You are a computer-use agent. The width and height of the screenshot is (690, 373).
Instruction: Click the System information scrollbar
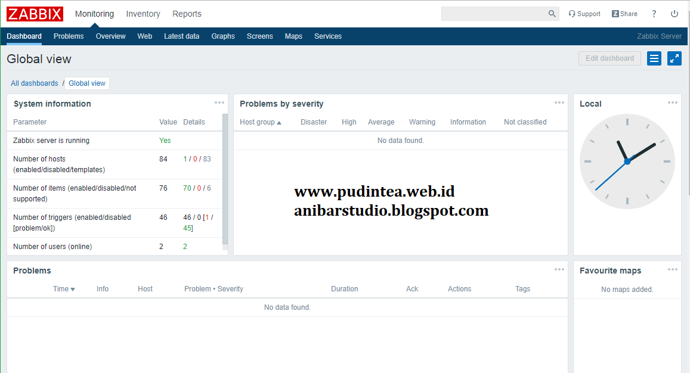click(x=225, y=179)
